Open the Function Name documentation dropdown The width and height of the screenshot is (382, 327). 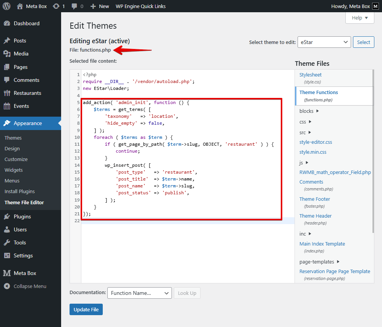[139, 293]
